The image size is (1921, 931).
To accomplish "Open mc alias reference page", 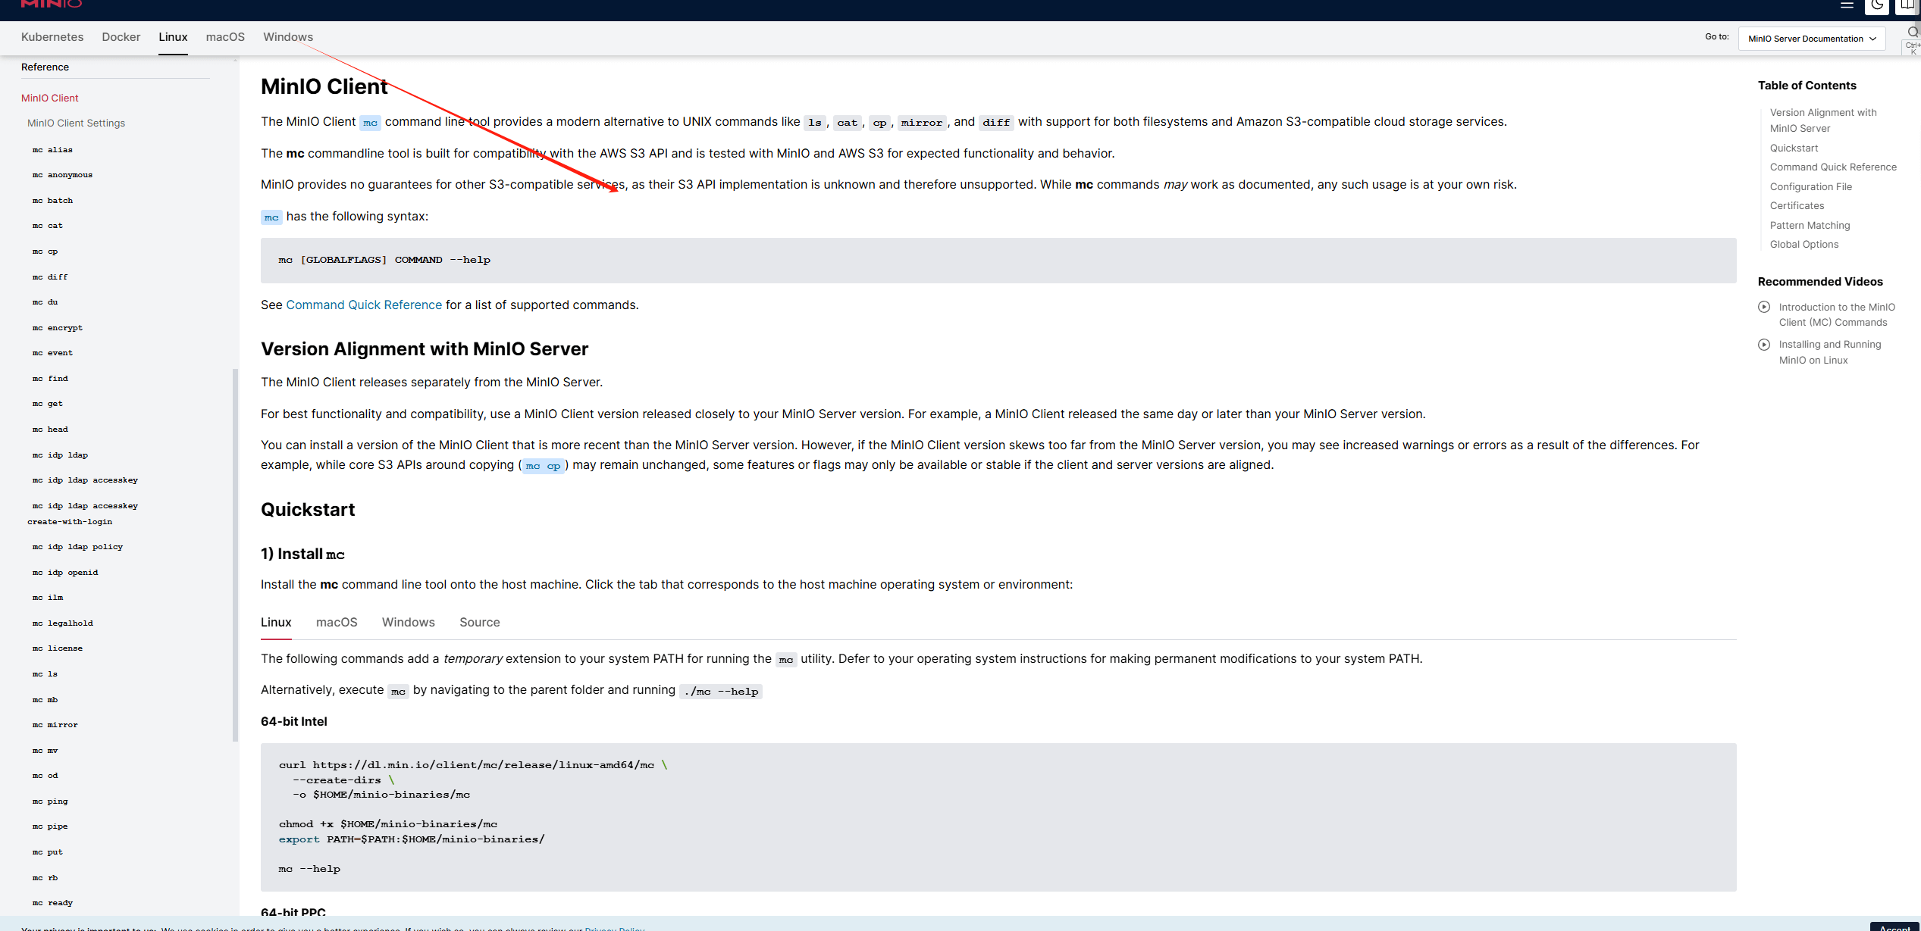I will 52,150.
